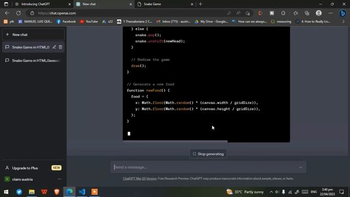Open the Facebook bookmark
This screenshot has width=350, height=197.
66,21
